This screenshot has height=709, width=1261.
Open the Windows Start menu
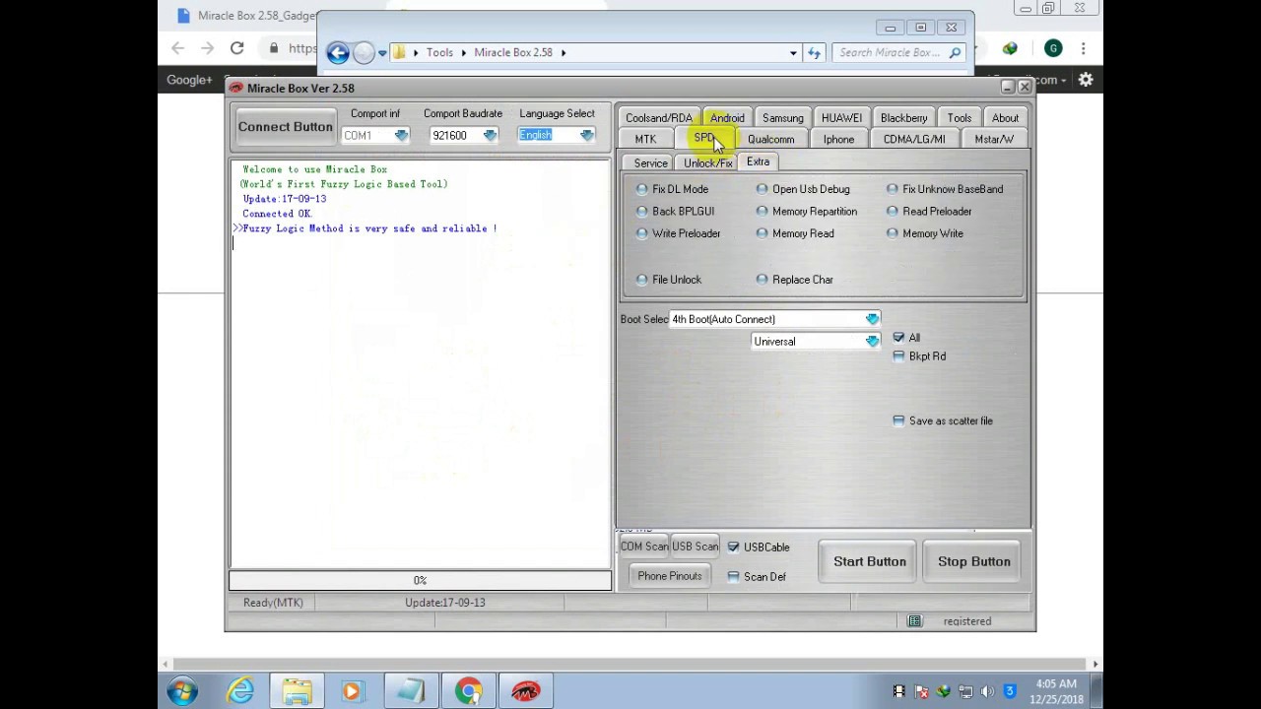pos(181,691)
